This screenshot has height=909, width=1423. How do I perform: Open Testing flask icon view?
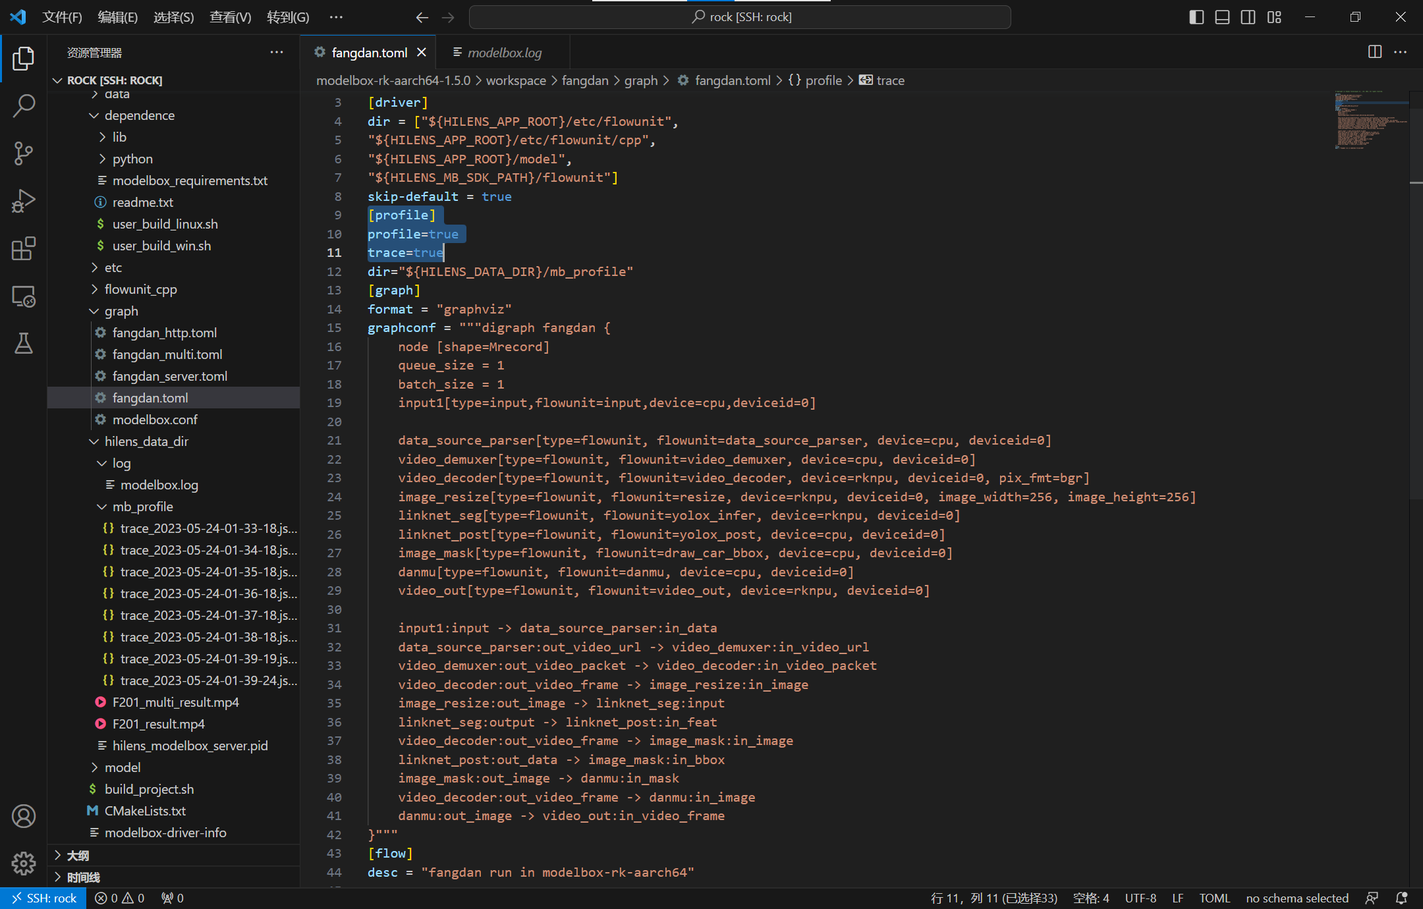[x=24, y=343]
